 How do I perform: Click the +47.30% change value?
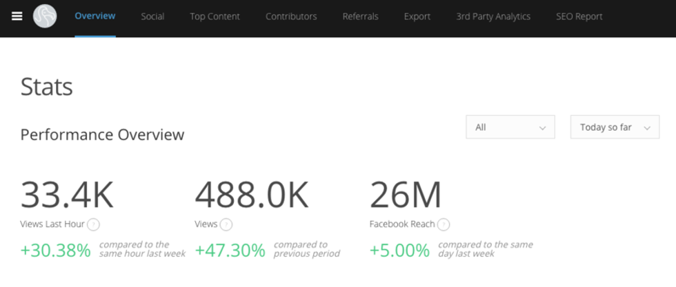(230, 251)
